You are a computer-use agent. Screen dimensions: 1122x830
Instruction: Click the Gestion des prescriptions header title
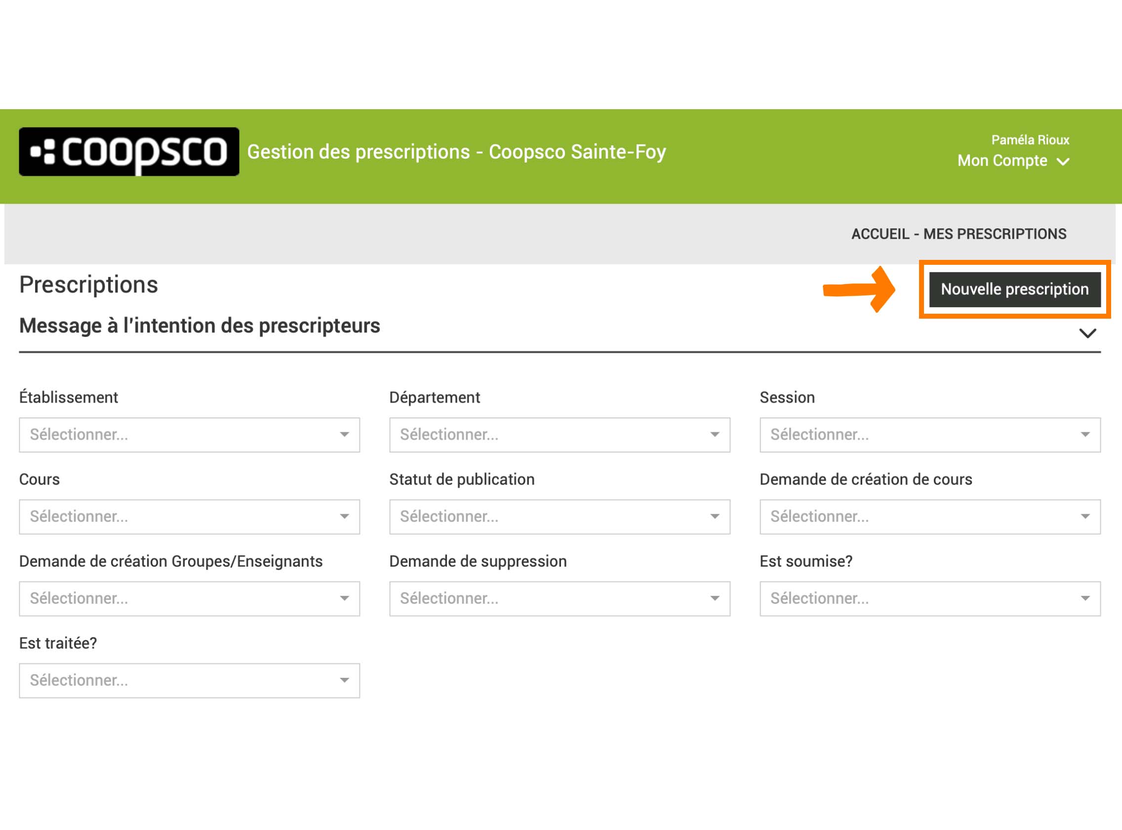(x=456, y=152)
